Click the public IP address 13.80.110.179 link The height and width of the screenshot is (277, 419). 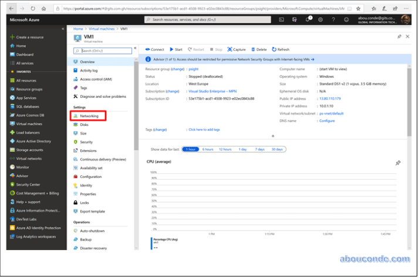[330, 99]
